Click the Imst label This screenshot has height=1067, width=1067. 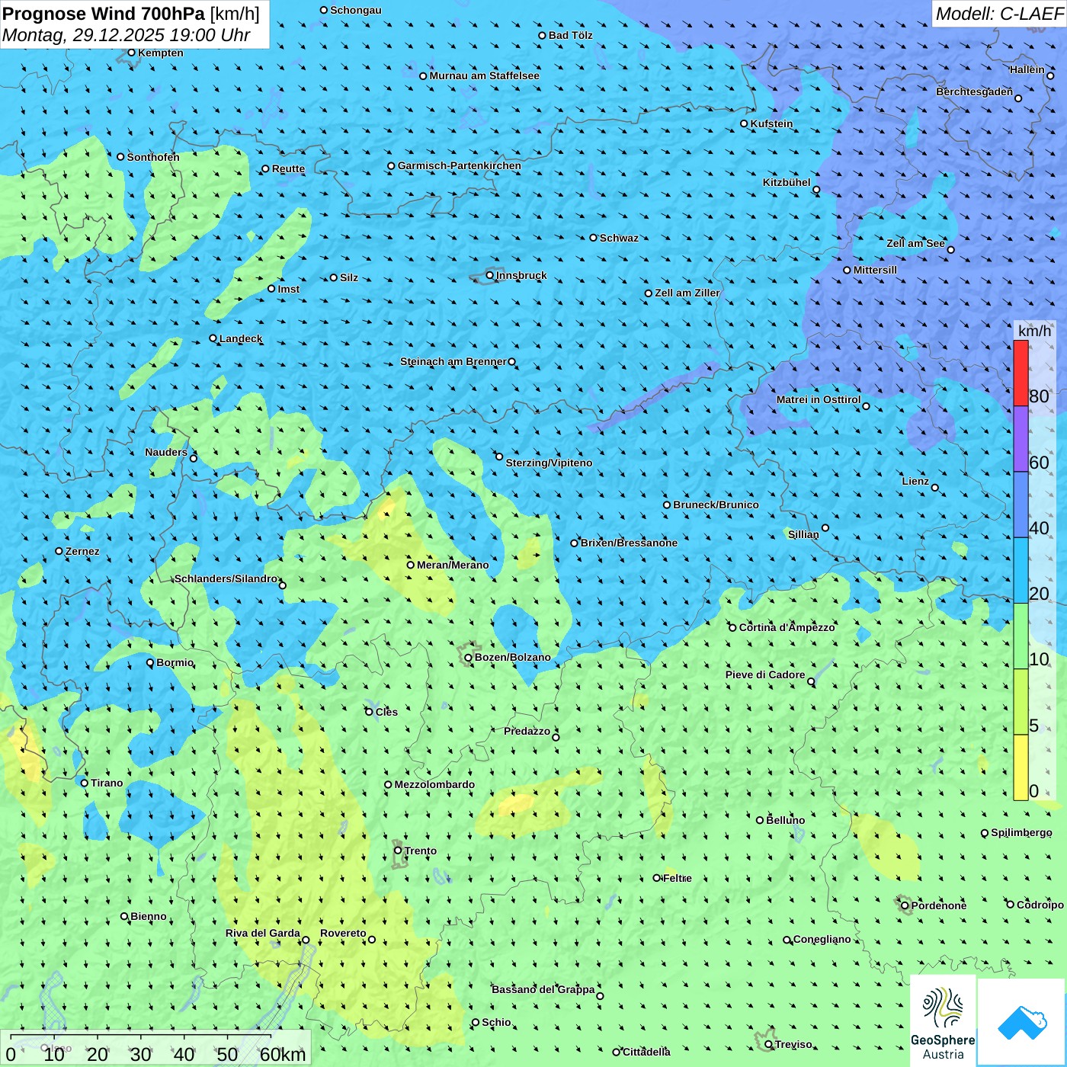[289, 289]
